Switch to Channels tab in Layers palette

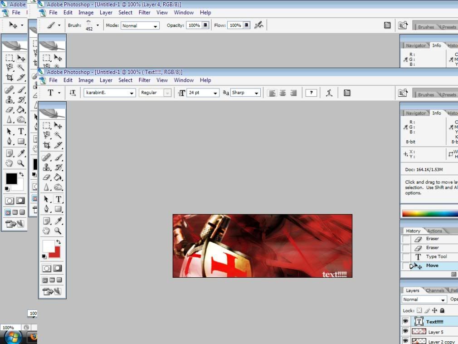434,290
